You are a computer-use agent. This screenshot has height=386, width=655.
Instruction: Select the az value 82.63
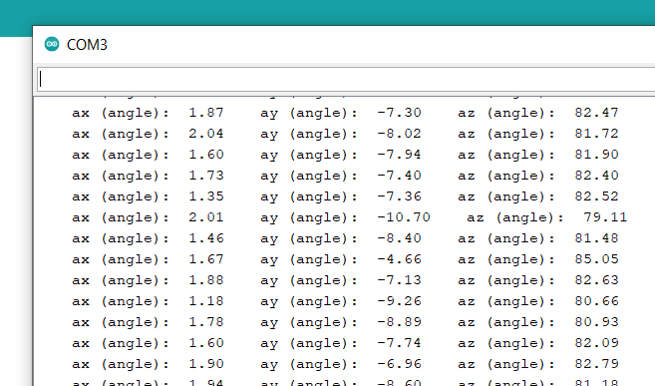(596, 280)
